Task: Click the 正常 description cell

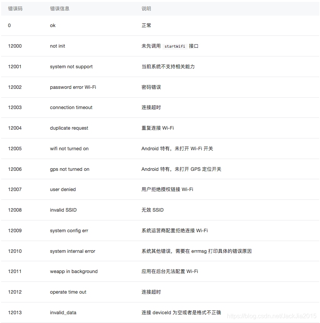Action: [x=146, y=26]
